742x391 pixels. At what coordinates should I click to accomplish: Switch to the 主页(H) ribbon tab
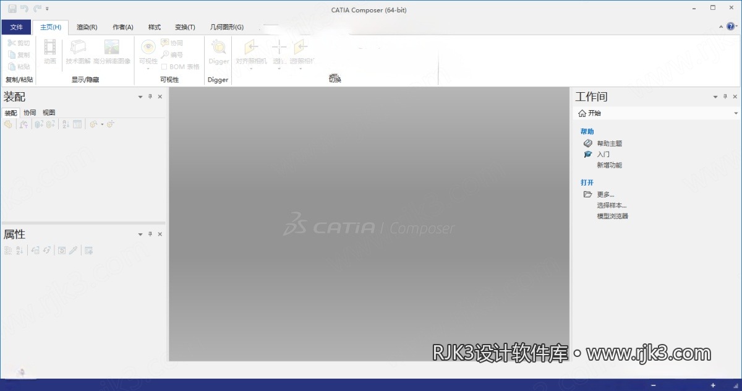coord(51,27)
